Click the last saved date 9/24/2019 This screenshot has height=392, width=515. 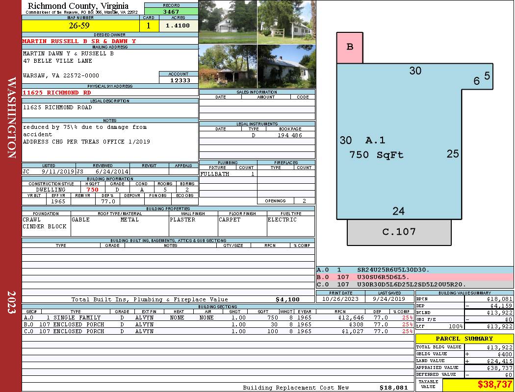[389, 299]
